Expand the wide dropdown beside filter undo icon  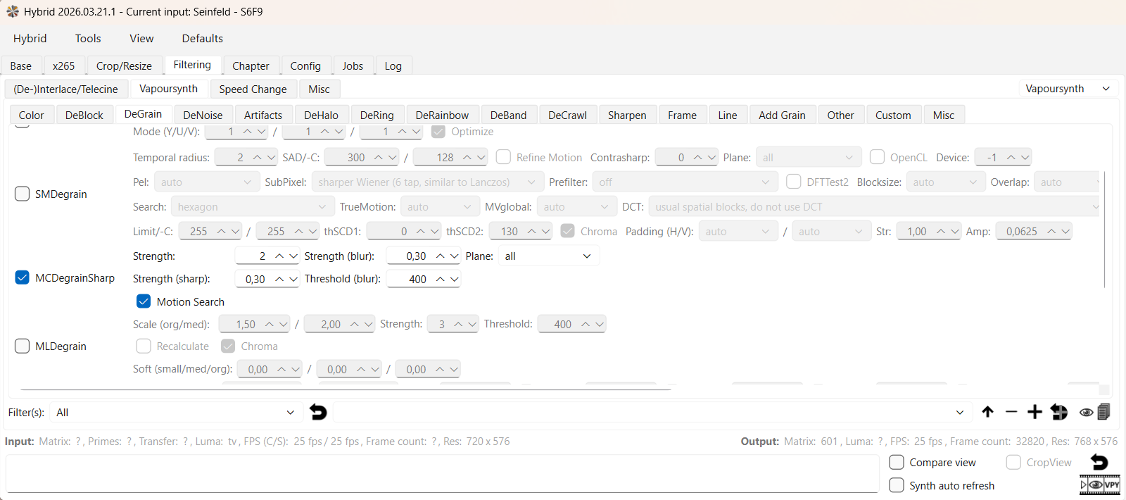[x=652, y=412]
